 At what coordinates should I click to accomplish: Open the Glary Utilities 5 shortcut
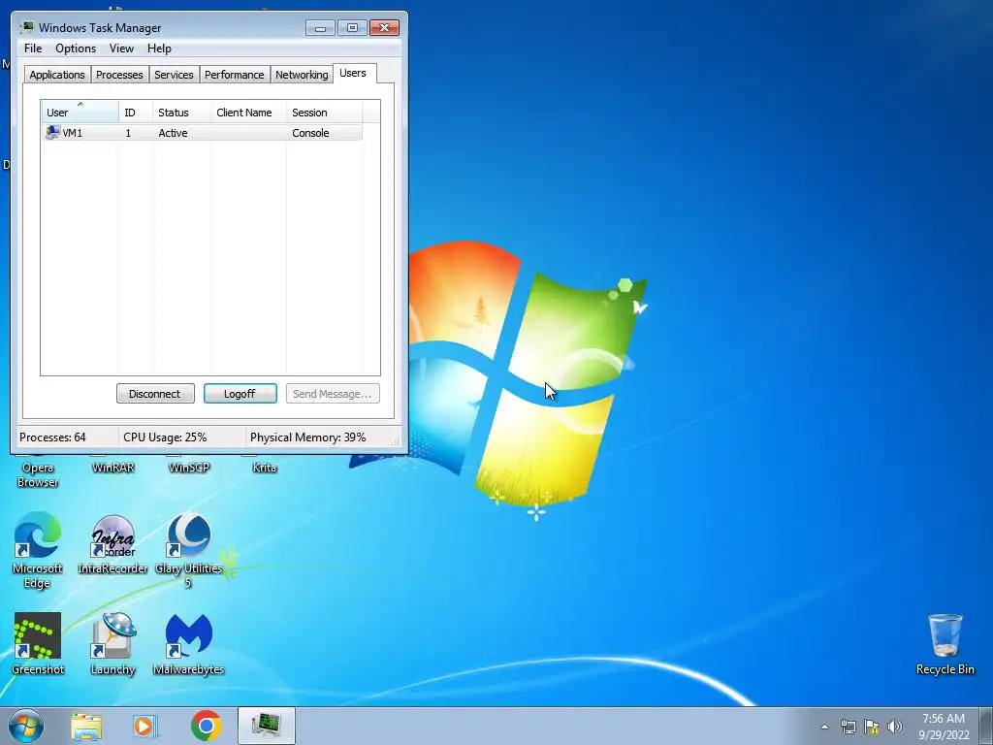coord(189,550)
